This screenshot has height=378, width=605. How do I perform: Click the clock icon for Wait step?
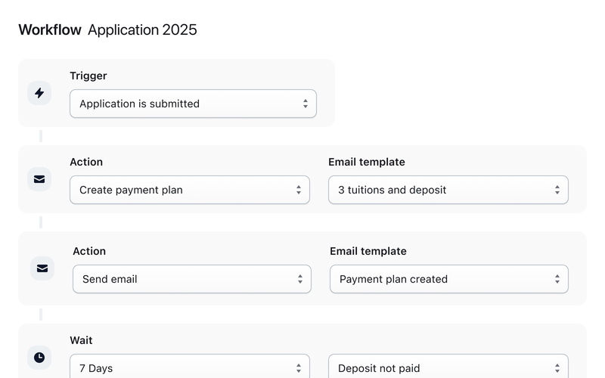(39, 357)
